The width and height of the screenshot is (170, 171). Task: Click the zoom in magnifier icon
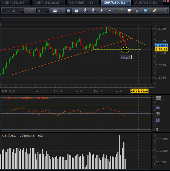tap(86, 11)
